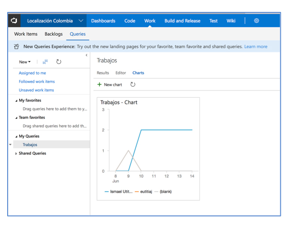Select the Queries tab
Screen dimensions: 288x226
(x=78, y=34)
